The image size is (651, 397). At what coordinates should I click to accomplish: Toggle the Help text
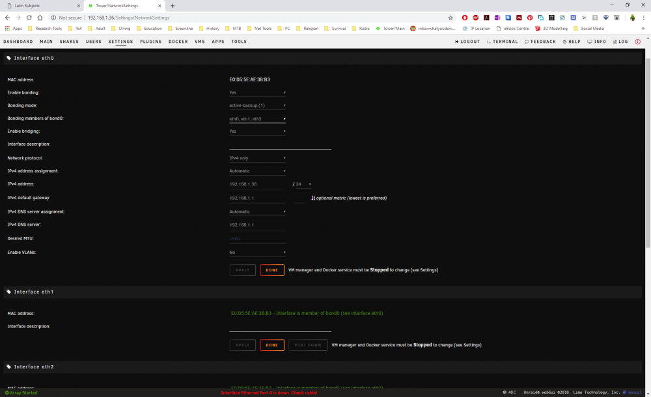[x=572, y=42]
